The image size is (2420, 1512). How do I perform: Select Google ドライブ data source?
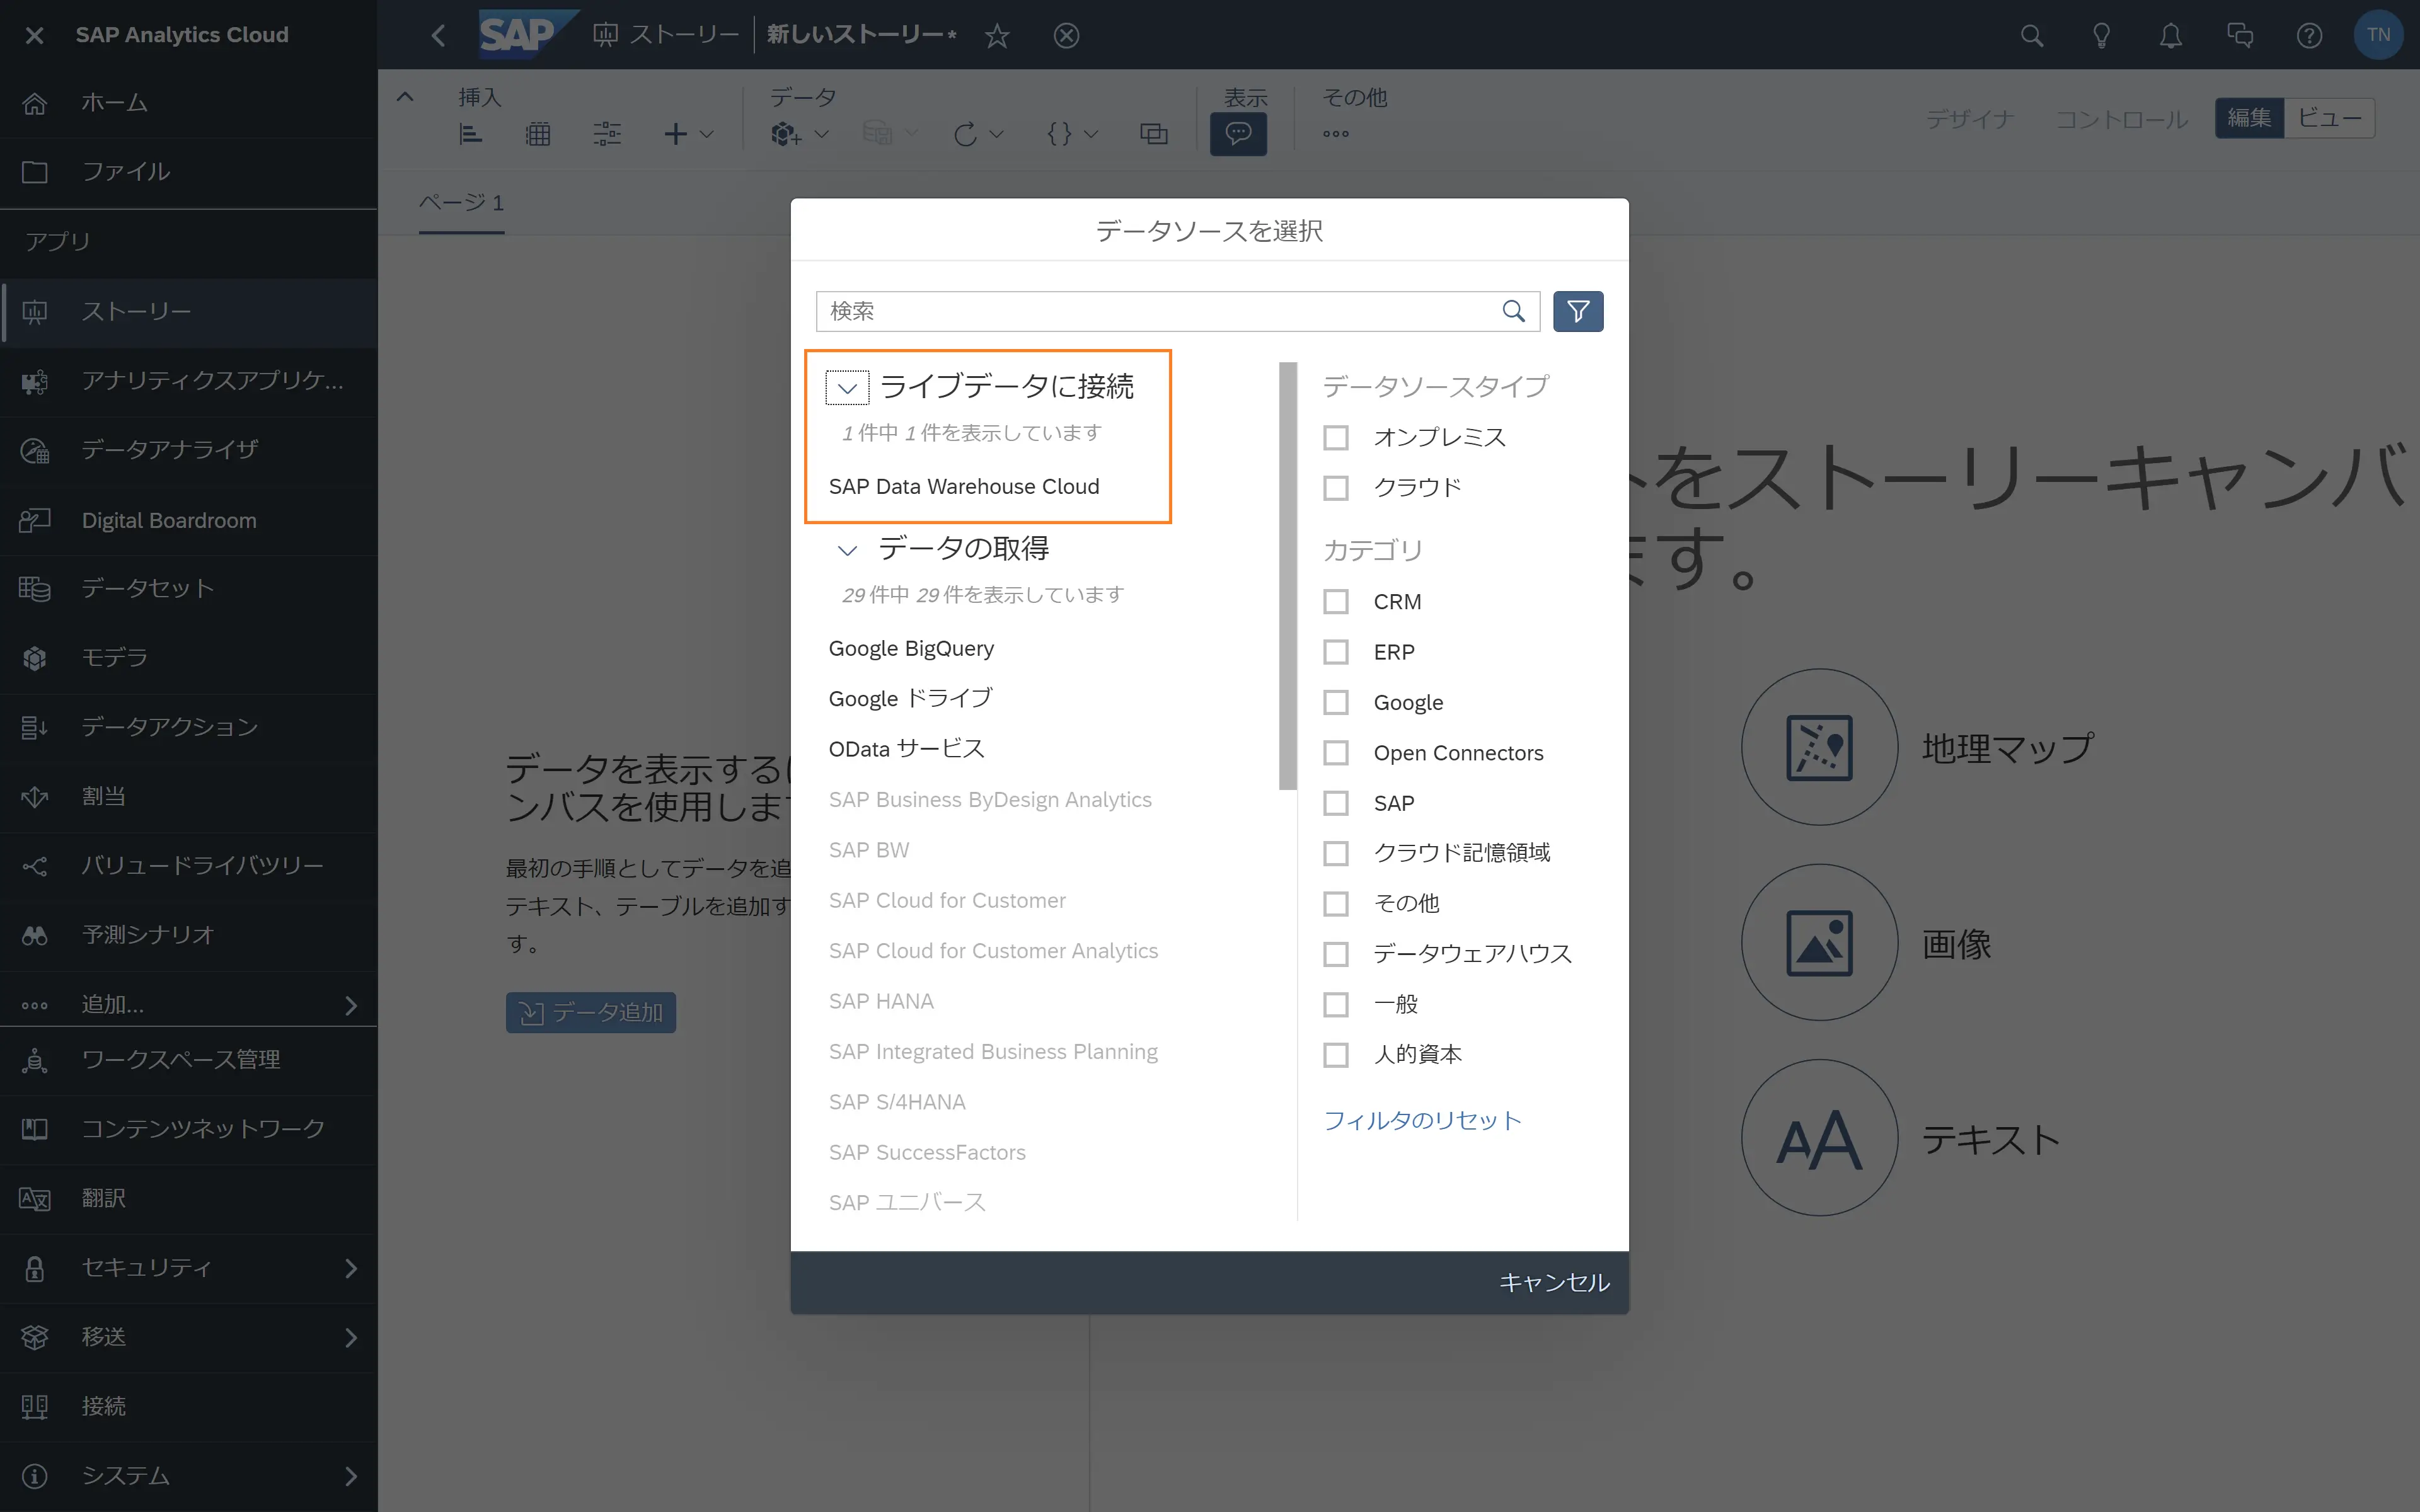pyautogui.click(x=910, y=698)
